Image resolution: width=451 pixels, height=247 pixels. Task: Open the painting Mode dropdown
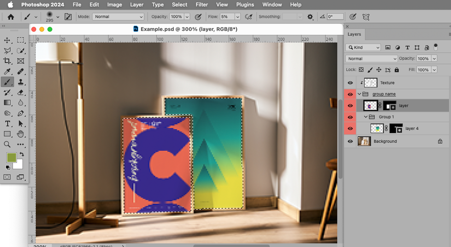pos(118,17)
